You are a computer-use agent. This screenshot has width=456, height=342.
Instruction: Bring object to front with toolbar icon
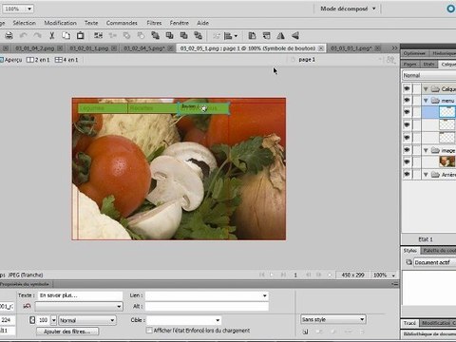155,35
